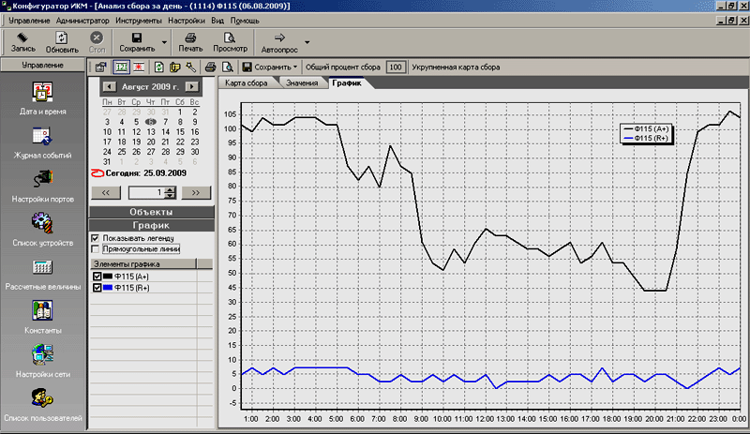Open the Помощь menu
The width and height of the screenshot is (750, 434).
pyautogui.click(x=245, y=21)
